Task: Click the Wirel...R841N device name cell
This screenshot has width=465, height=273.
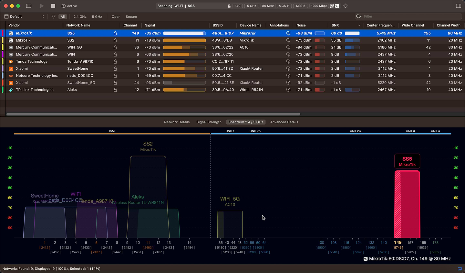Action: click(x=251, y=90)
